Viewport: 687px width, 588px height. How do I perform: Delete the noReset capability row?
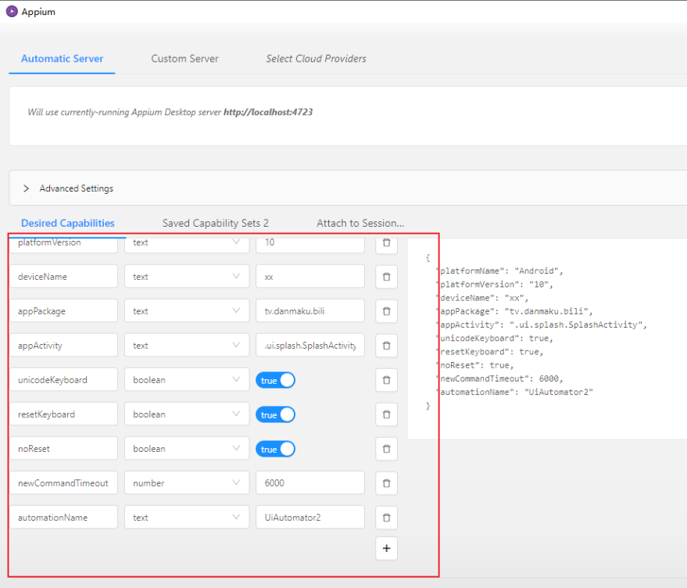tap(386, 449)
